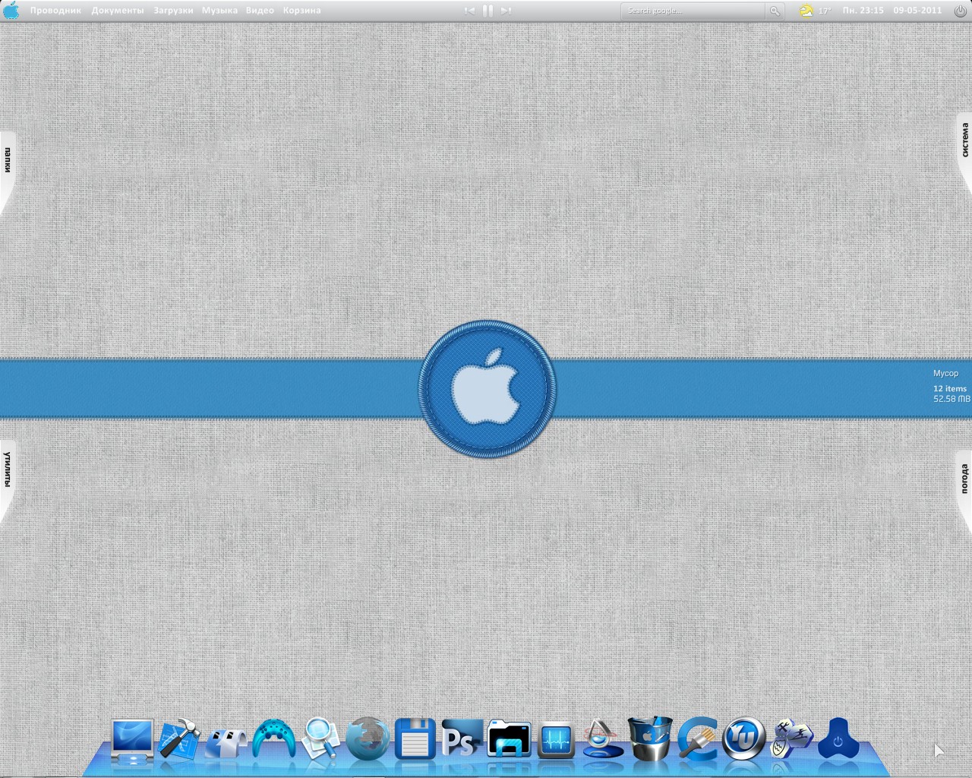The height and width of the screenshot is (778, 972).
Task: Click the 17° temperature reading
Action: point(825,11)
